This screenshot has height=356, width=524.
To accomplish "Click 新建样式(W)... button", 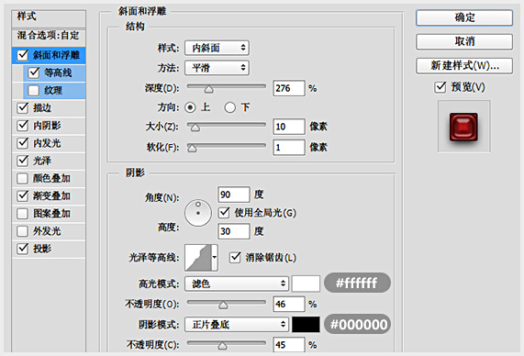I will coord(464,65).
